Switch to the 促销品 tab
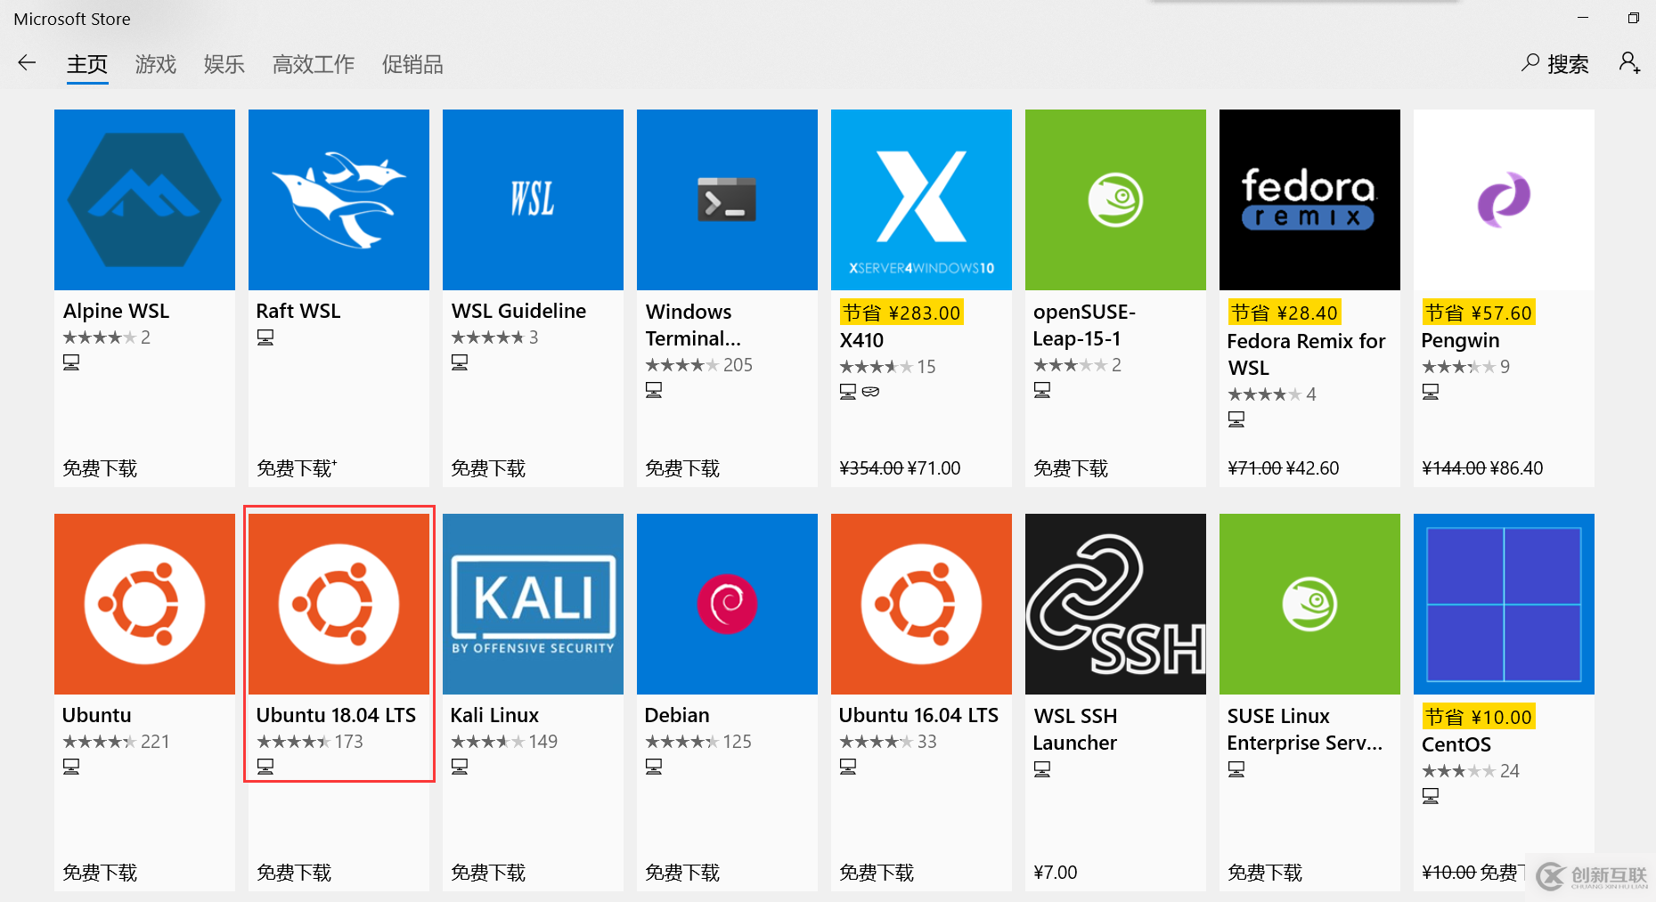 412,64
